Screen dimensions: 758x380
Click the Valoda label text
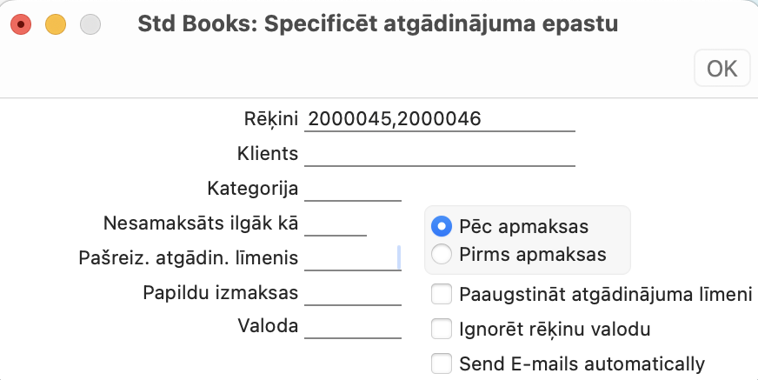[x=268, y=327]
